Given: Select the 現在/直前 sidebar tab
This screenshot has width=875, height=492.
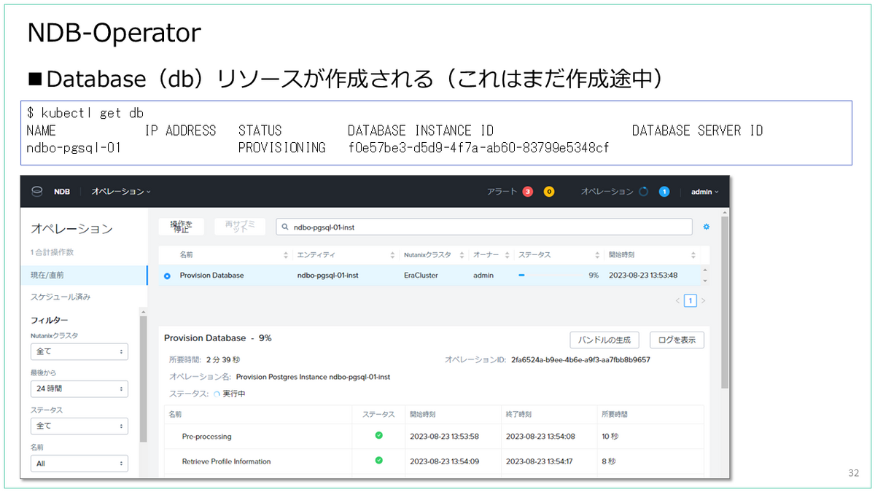Looking at the screenshot, I should click(x=84, y=275).
